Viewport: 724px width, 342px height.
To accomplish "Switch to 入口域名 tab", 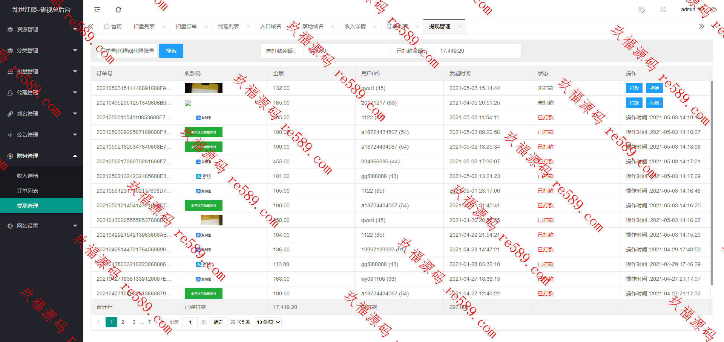I will [271, 26].
